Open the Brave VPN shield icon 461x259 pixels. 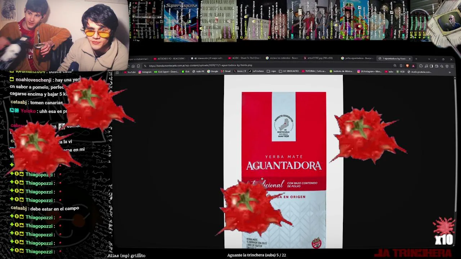coord(447,66)
